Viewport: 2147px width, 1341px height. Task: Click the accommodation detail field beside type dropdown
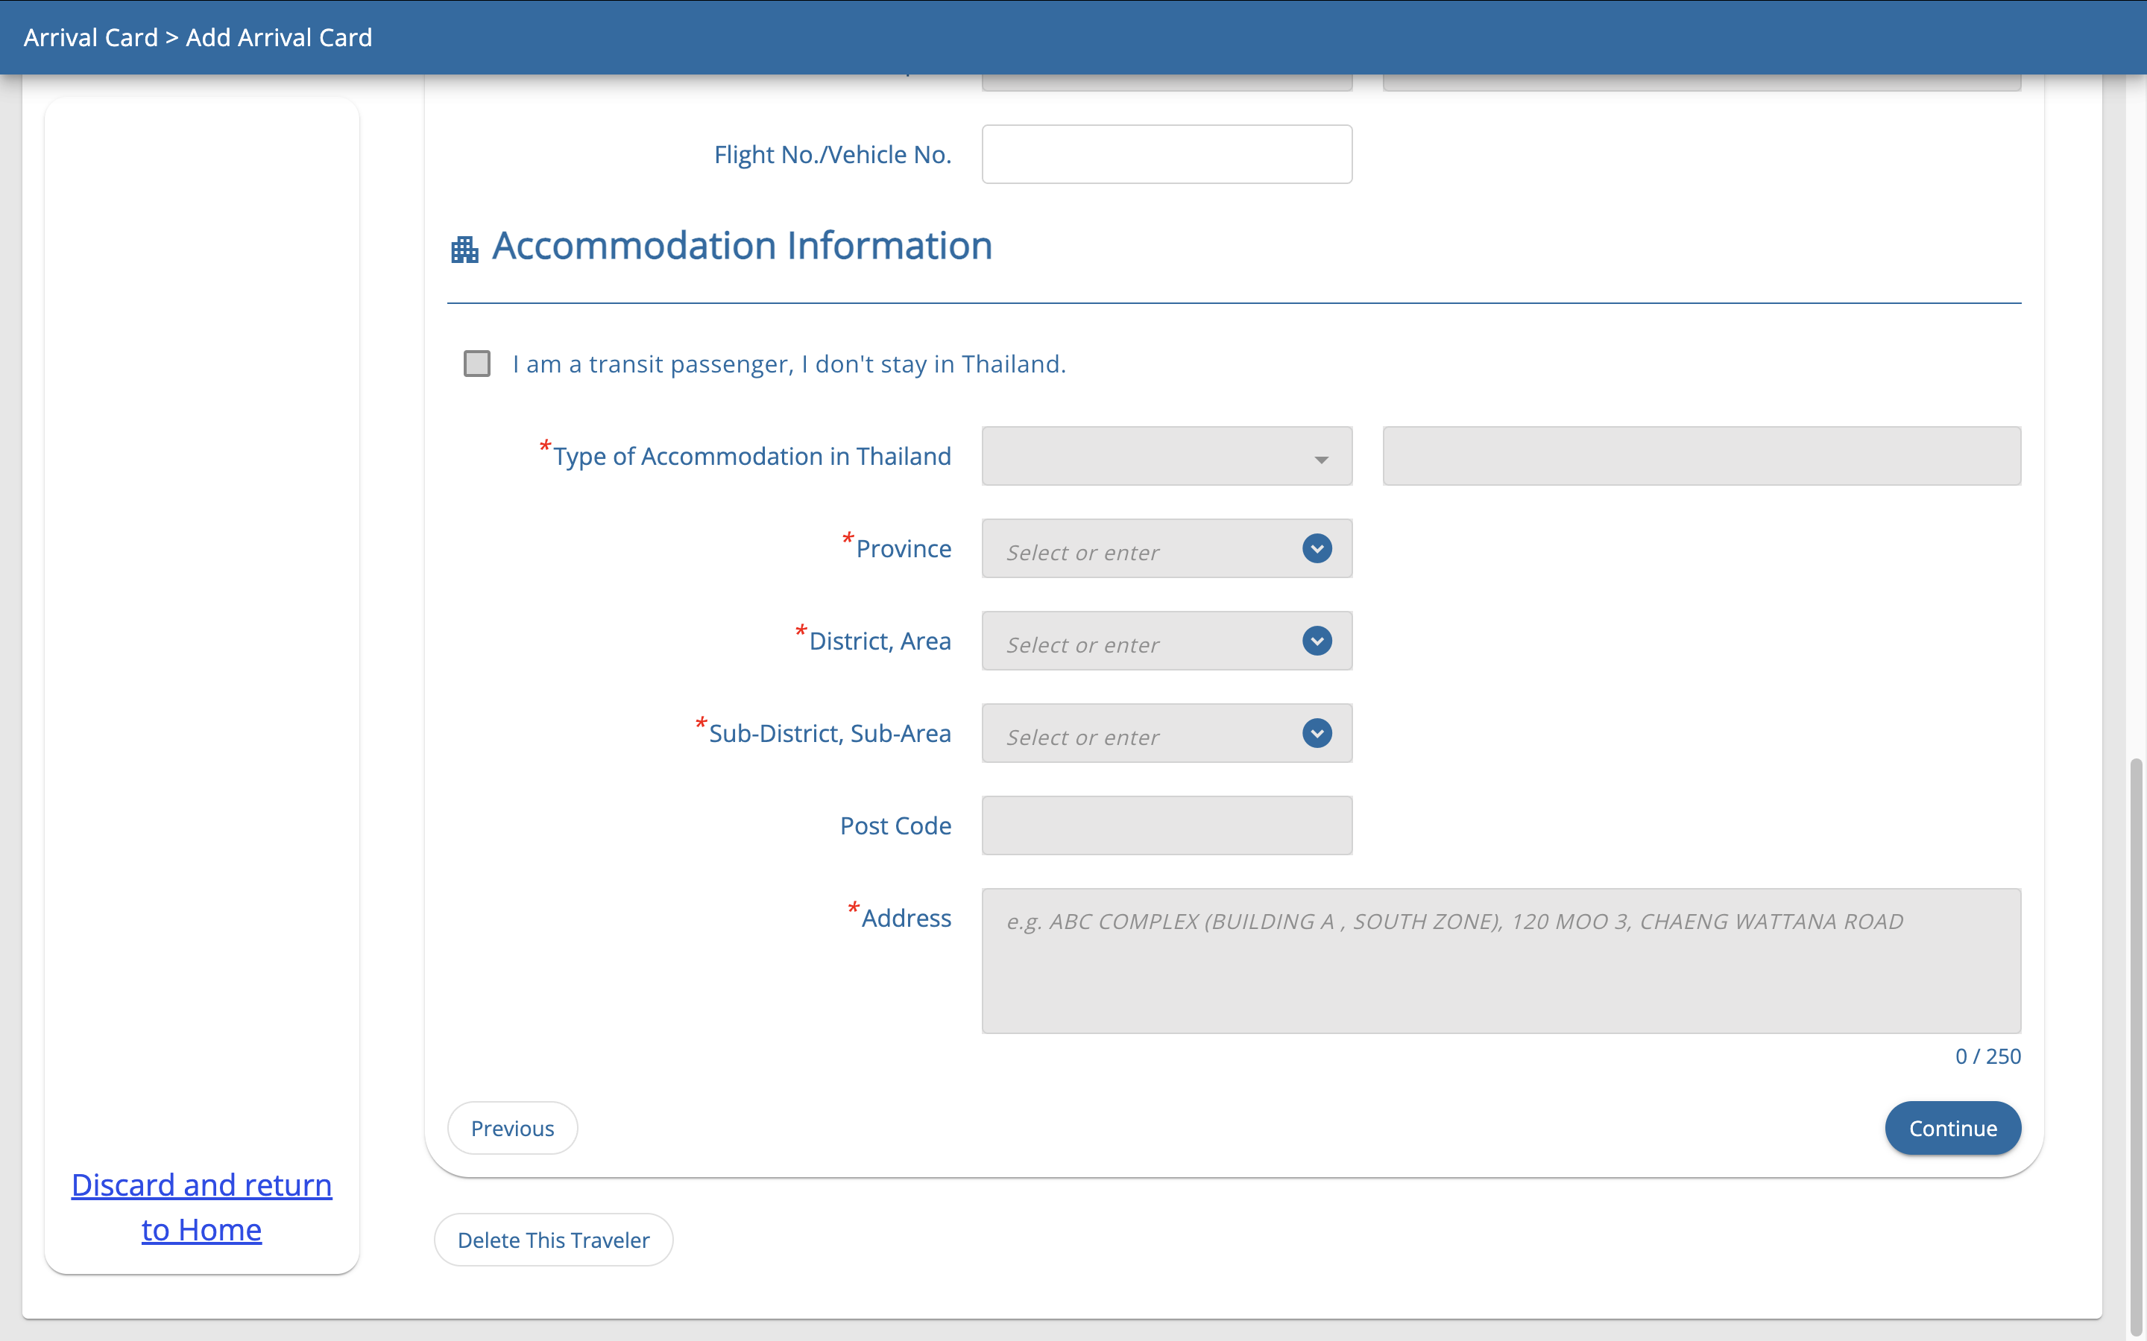click(x=1702, y=456)
